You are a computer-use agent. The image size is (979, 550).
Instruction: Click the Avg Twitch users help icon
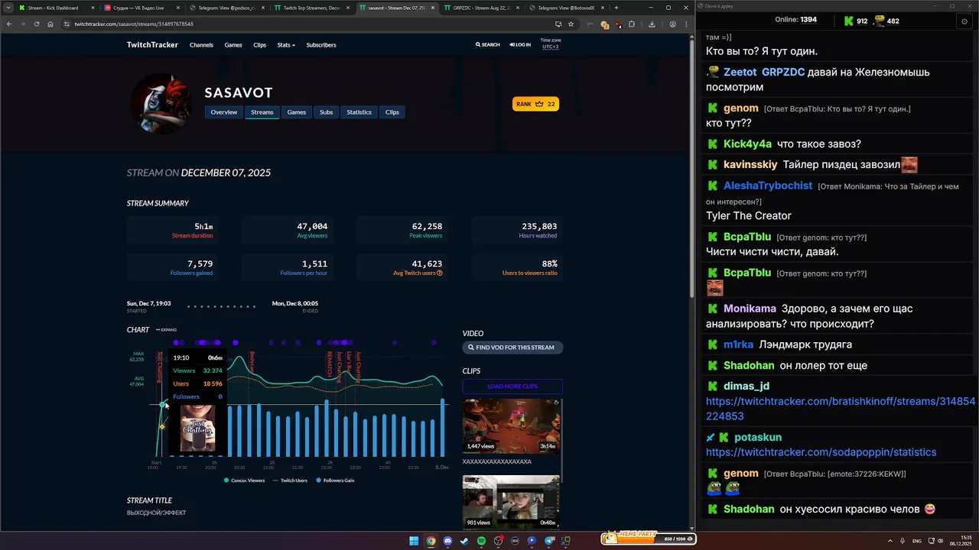pyautogui.click(x=440, y=273)
